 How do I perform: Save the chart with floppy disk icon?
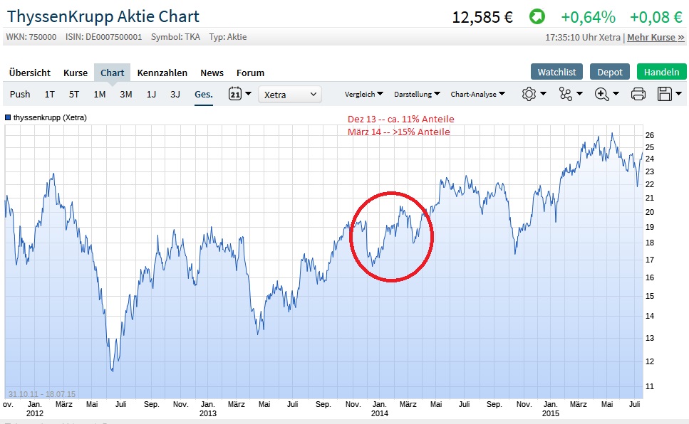pyautogui.click(x=665, y=94)
